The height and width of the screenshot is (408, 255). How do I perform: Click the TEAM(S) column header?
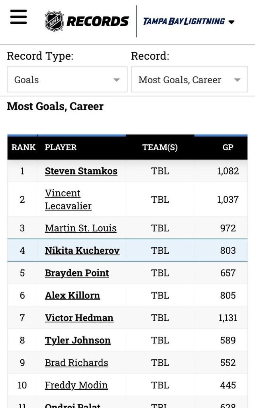(160, 147)
